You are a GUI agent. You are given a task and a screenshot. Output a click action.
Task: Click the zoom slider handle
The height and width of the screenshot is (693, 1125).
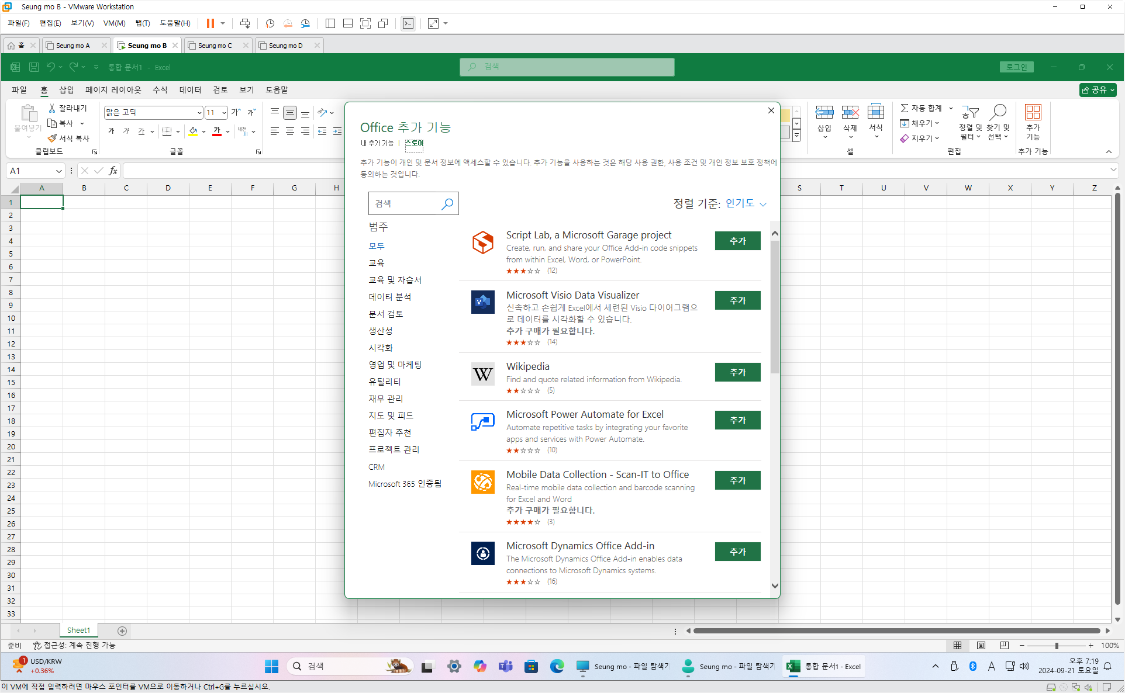coord(1057,645)
